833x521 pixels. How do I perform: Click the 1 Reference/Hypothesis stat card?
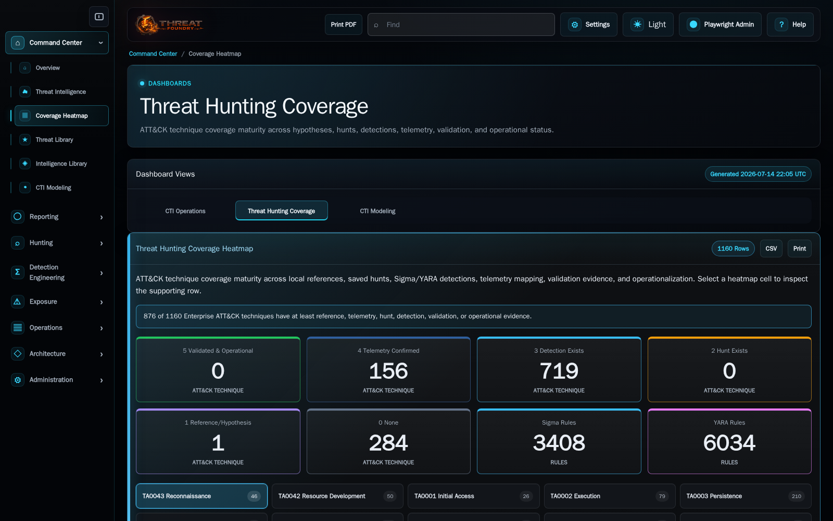(218, 441)
